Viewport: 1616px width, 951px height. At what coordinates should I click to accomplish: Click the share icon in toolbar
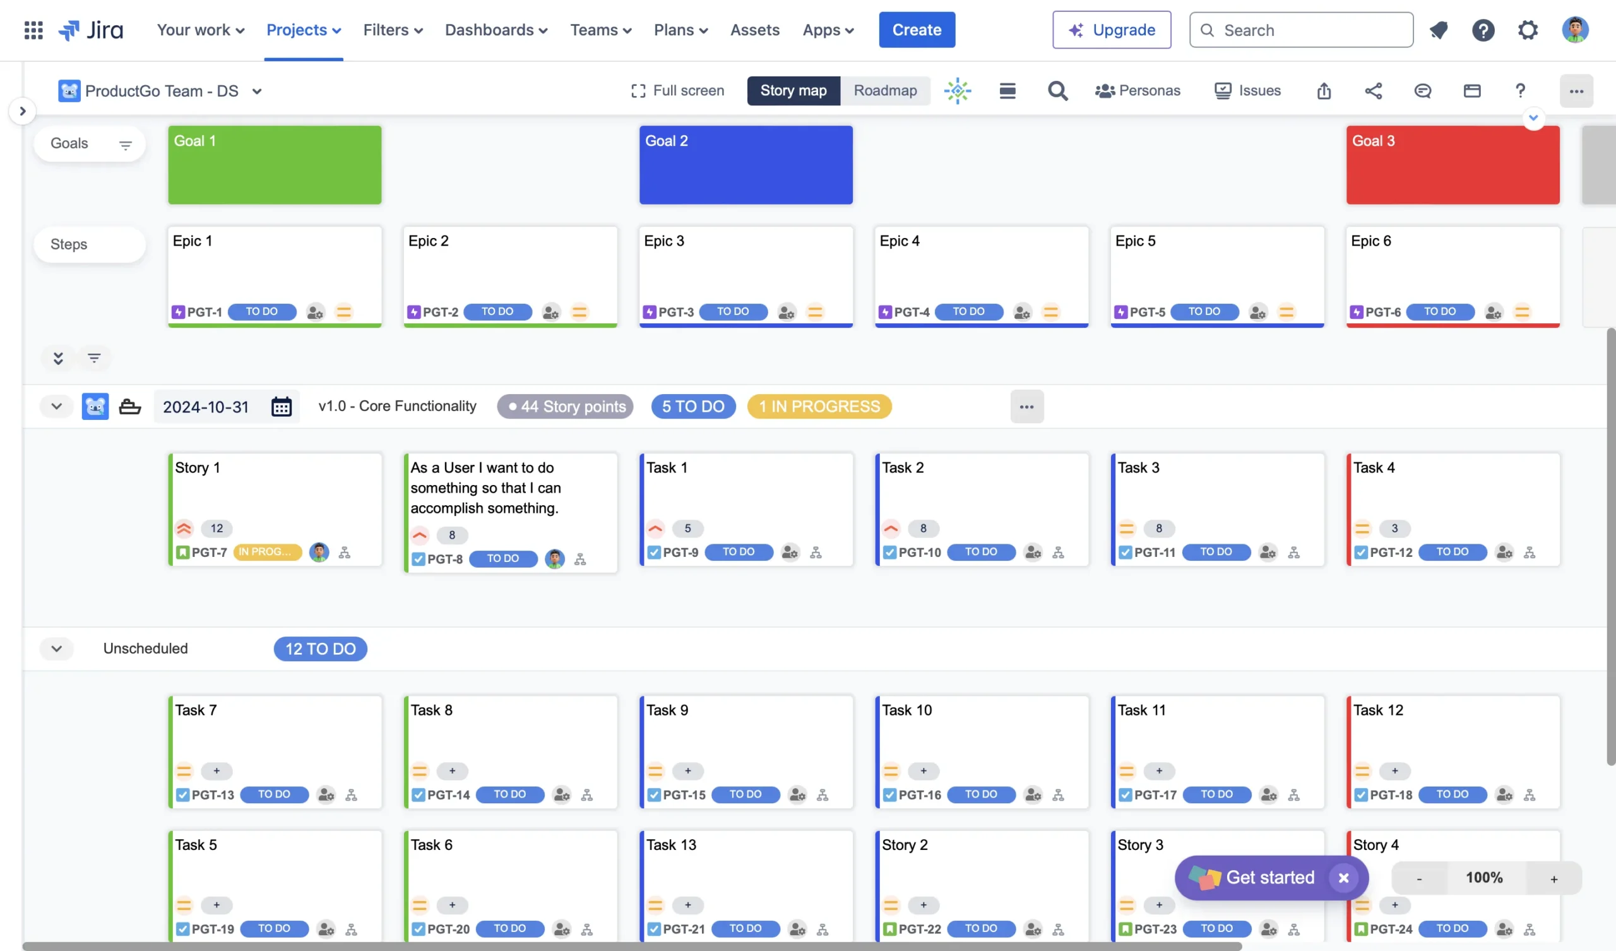tap(1373, 91)
